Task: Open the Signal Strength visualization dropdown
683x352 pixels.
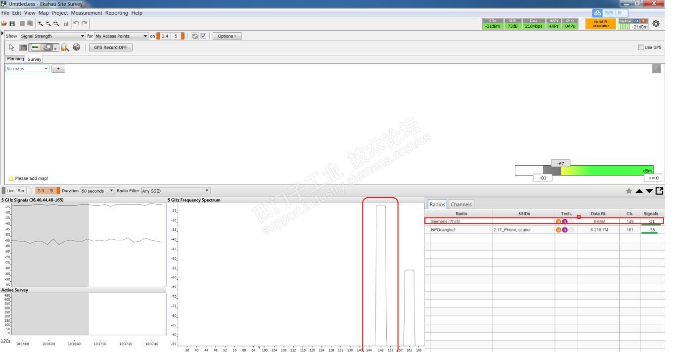Action: pyautogui.click(x=52, y=36)
